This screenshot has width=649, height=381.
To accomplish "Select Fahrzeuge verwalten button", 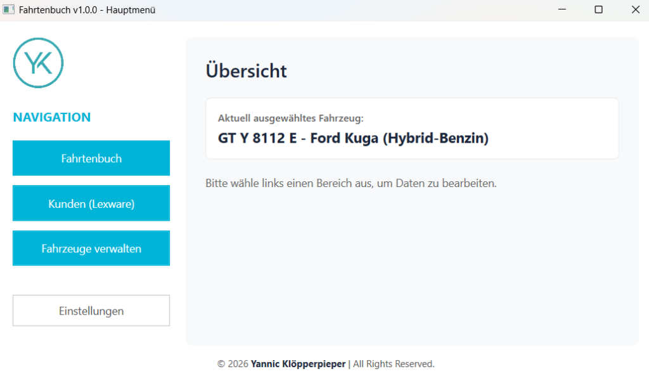I will coord(91,248).
